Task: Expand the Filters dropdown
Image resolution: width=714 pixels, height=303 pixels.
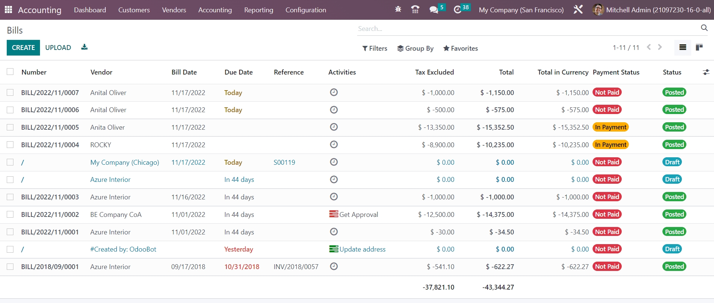Action: pyautogui.click(x=375, y=48)
